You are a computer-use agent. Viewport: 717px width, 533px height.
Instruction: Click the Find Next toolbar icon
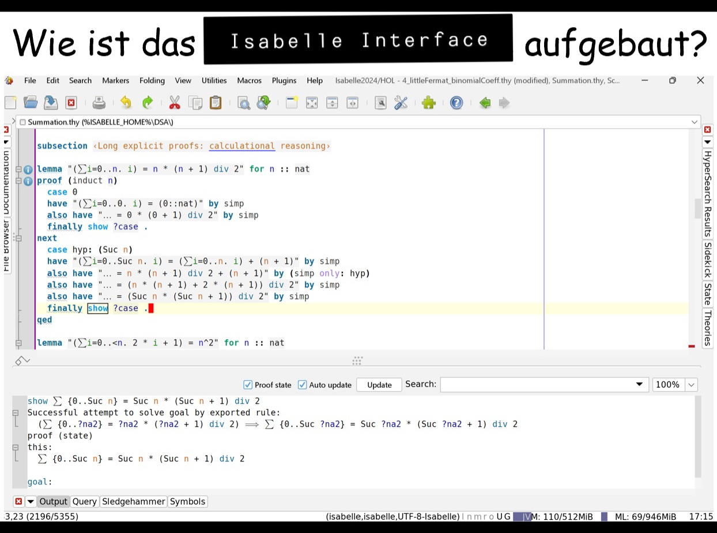coord(263,103)
